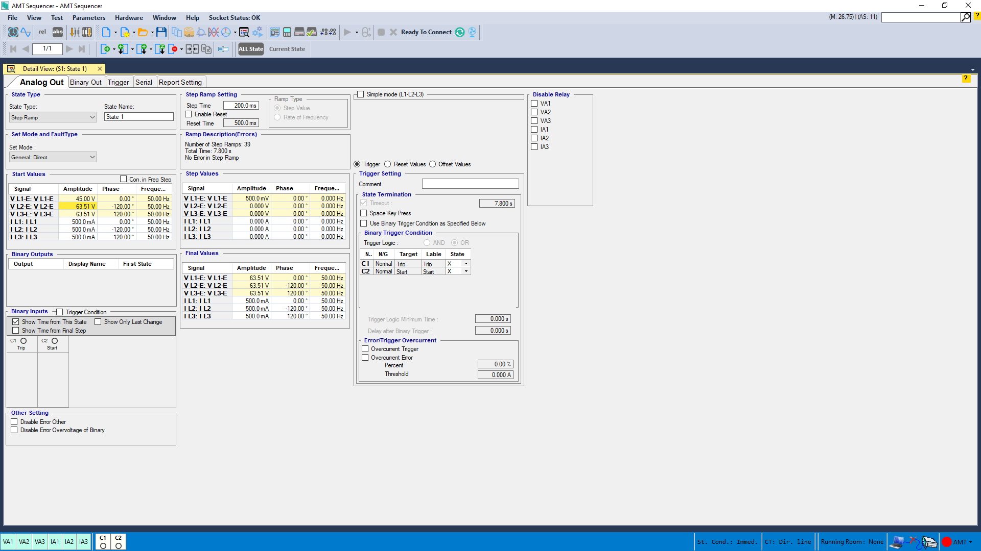Click the Current State button
The width and height of the screenshot is (981, 551).
(287, 49)
